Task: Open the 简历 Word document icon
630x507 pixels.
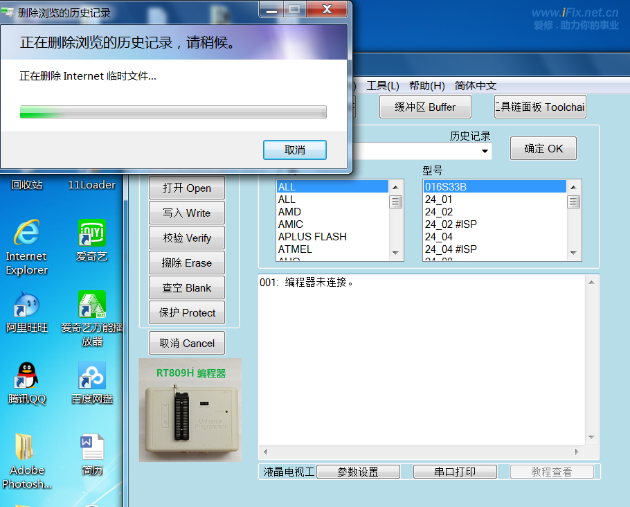Action: click(92, 447)
